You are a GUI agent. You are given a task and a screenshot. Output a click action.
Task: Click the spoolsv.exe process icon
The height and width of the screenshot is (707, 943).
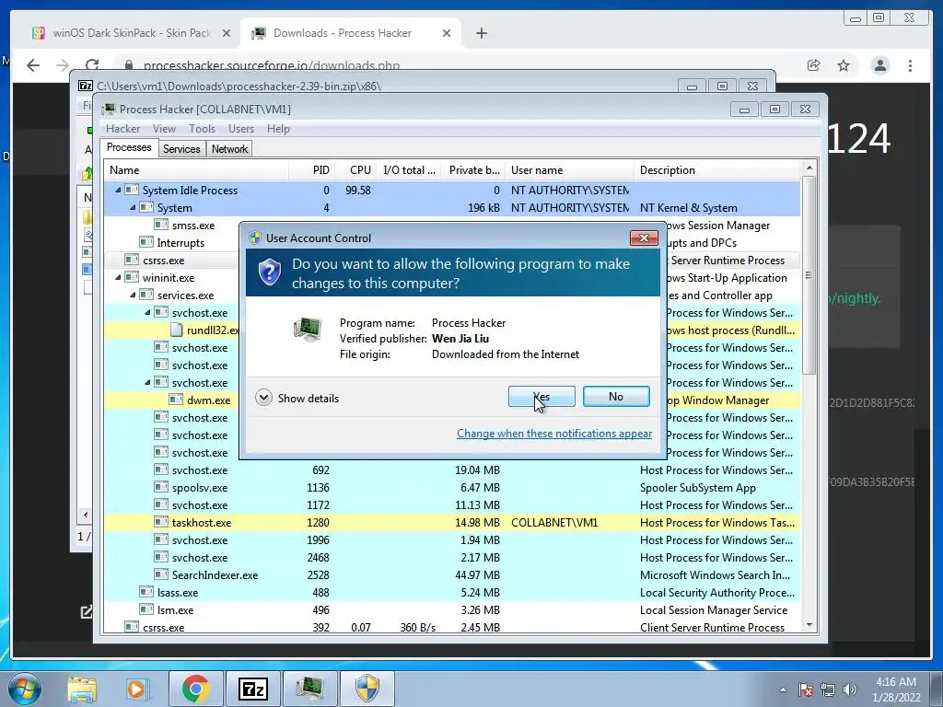coord(160,488)
